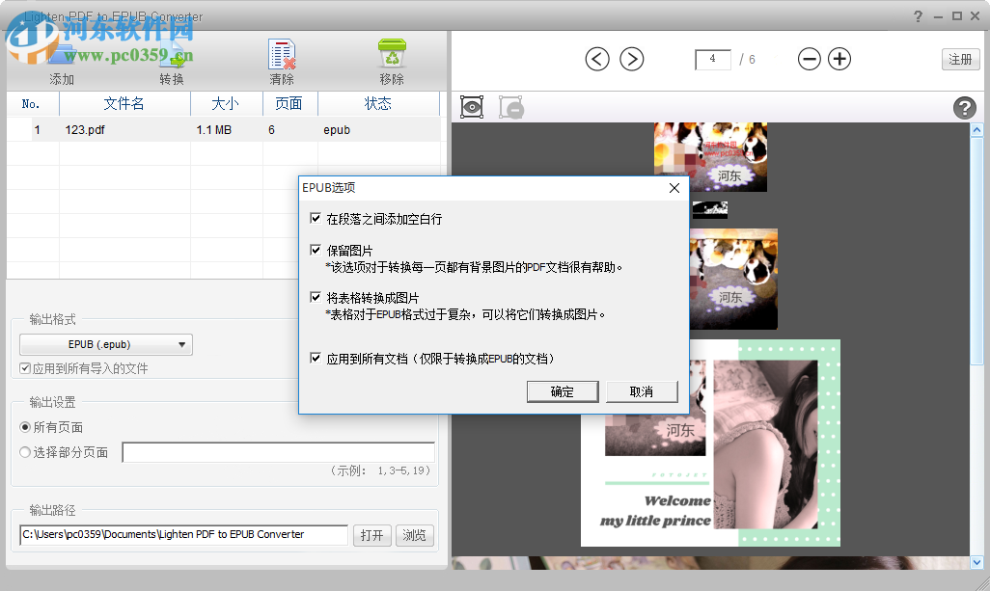Image resolution: width=990 pixels, height=591 pixels.
Task: Select the eye preview tool icon
Action: click(x=471, y=107)
